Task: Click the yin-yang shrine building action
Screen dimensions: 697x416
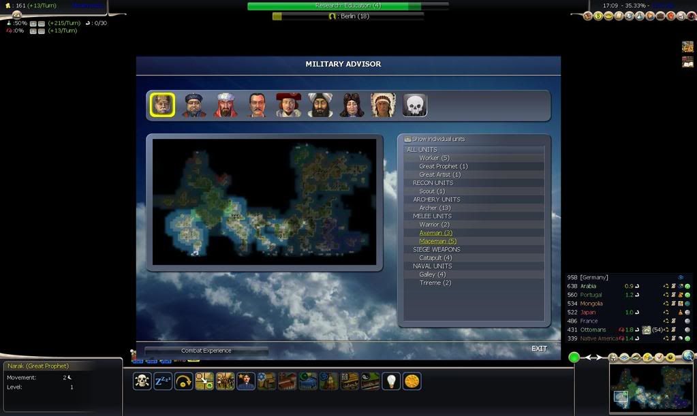Action: (x=370, y=381)
